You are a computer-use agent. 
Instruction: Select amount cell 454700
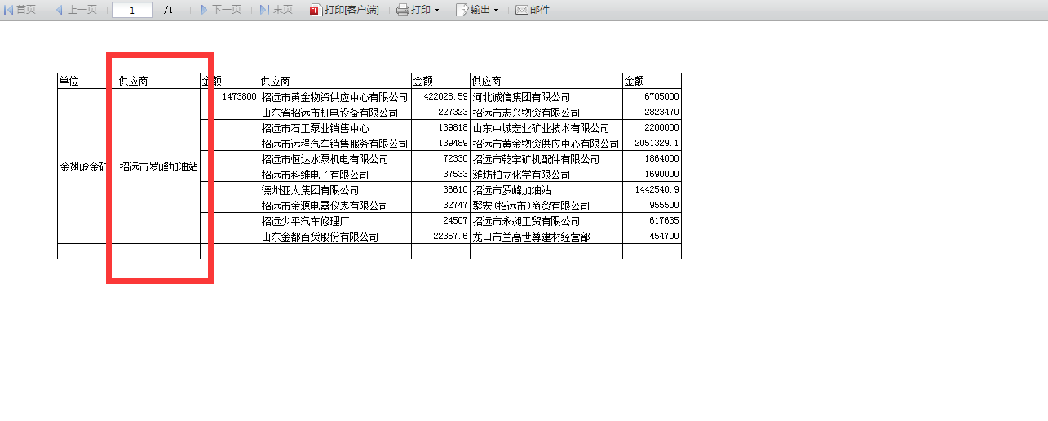652,236
